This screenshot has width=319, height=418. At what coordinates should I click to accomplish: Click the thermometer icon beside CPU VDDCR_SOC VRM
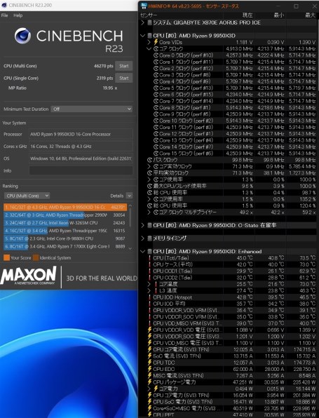(149, 317)
